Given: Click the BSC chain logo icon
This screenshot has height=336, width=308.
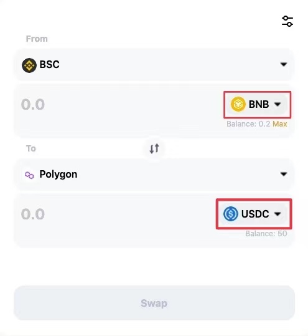Looking at the screenshot, I should point(29,65).
